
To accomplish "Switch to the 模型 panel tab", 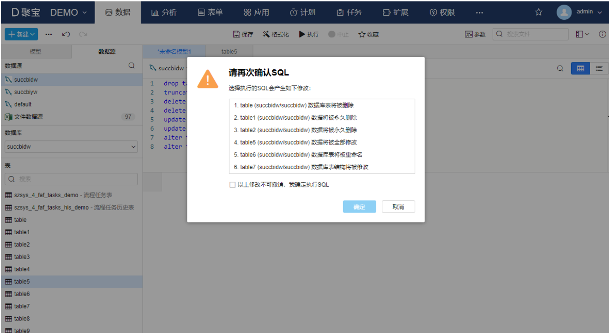I will coord(36,52).
